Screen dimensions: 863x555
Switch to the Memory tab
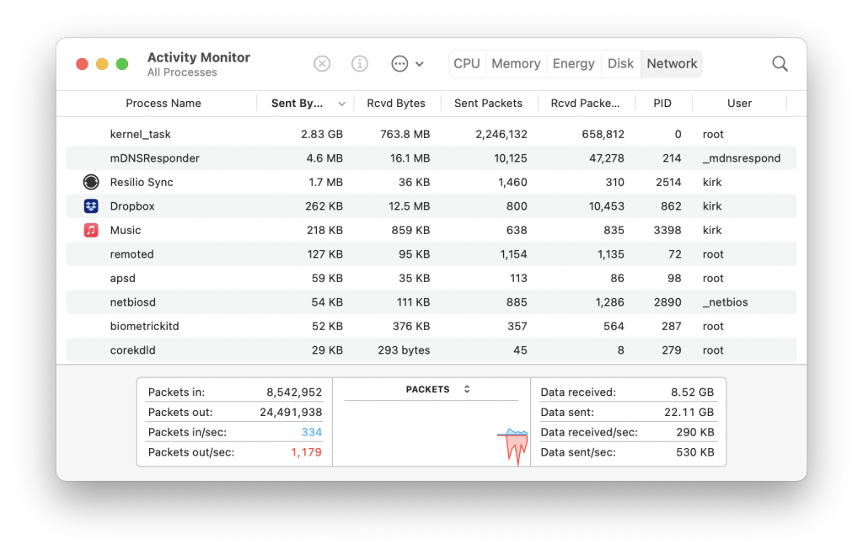(x=516, y=64)
